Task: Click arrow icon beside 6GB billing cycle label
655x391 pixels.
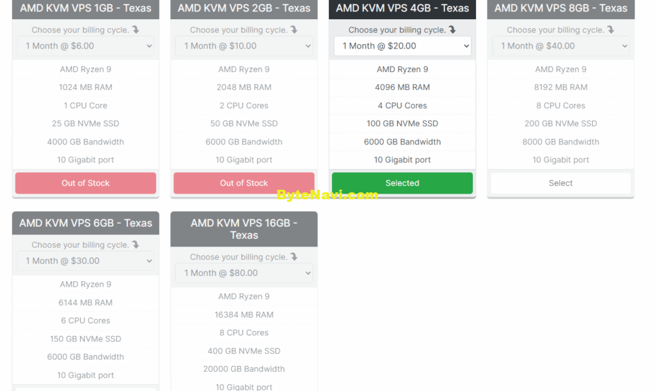Action: [136, 245]
